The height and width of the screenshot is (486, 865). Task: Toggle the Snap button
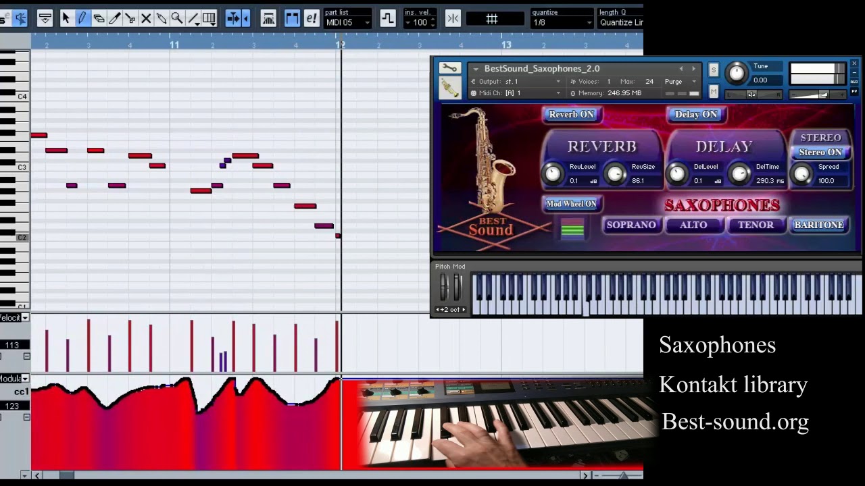453,18
